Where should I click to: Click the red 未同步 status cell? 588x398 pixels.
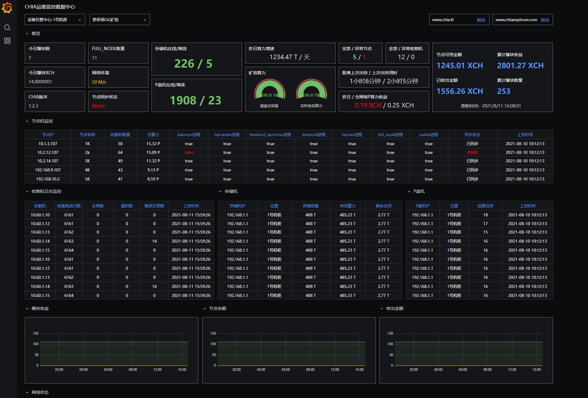point(472,152)
